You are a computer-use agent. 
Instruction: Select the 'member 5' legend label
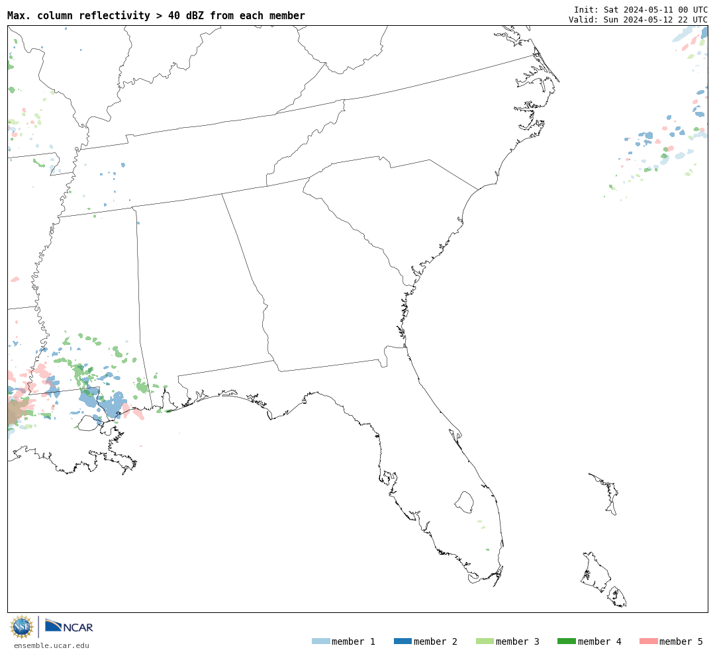(x=681, y=641)
